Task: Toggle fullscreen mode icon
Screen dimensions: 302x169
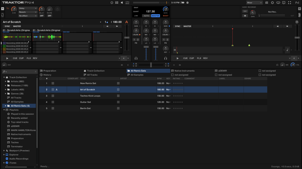Action: coord(290,3)
